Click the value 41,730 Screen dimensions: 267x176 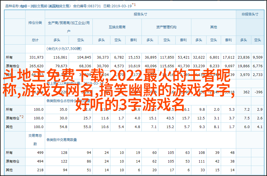[184, 66]
